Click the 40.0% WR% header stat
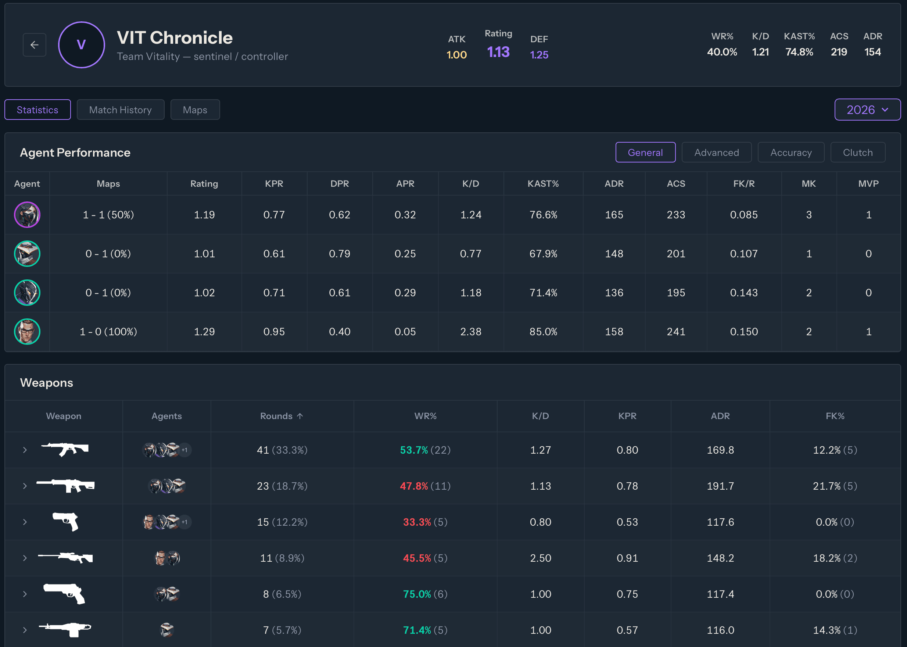 (722, 52)
